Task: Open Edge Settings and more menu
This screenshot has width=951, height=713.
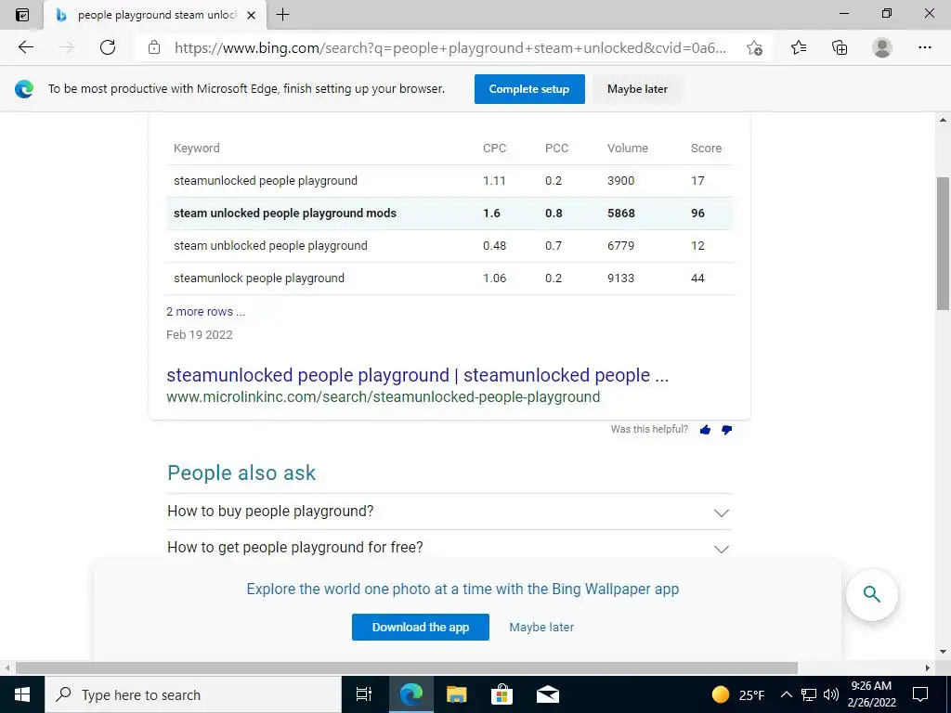Action: [924, 47]
